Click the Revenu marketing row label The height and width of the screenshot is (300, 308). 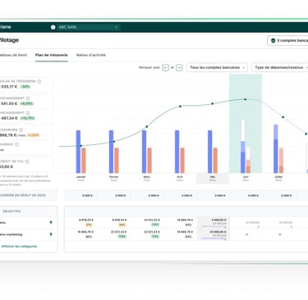[11, 234]
